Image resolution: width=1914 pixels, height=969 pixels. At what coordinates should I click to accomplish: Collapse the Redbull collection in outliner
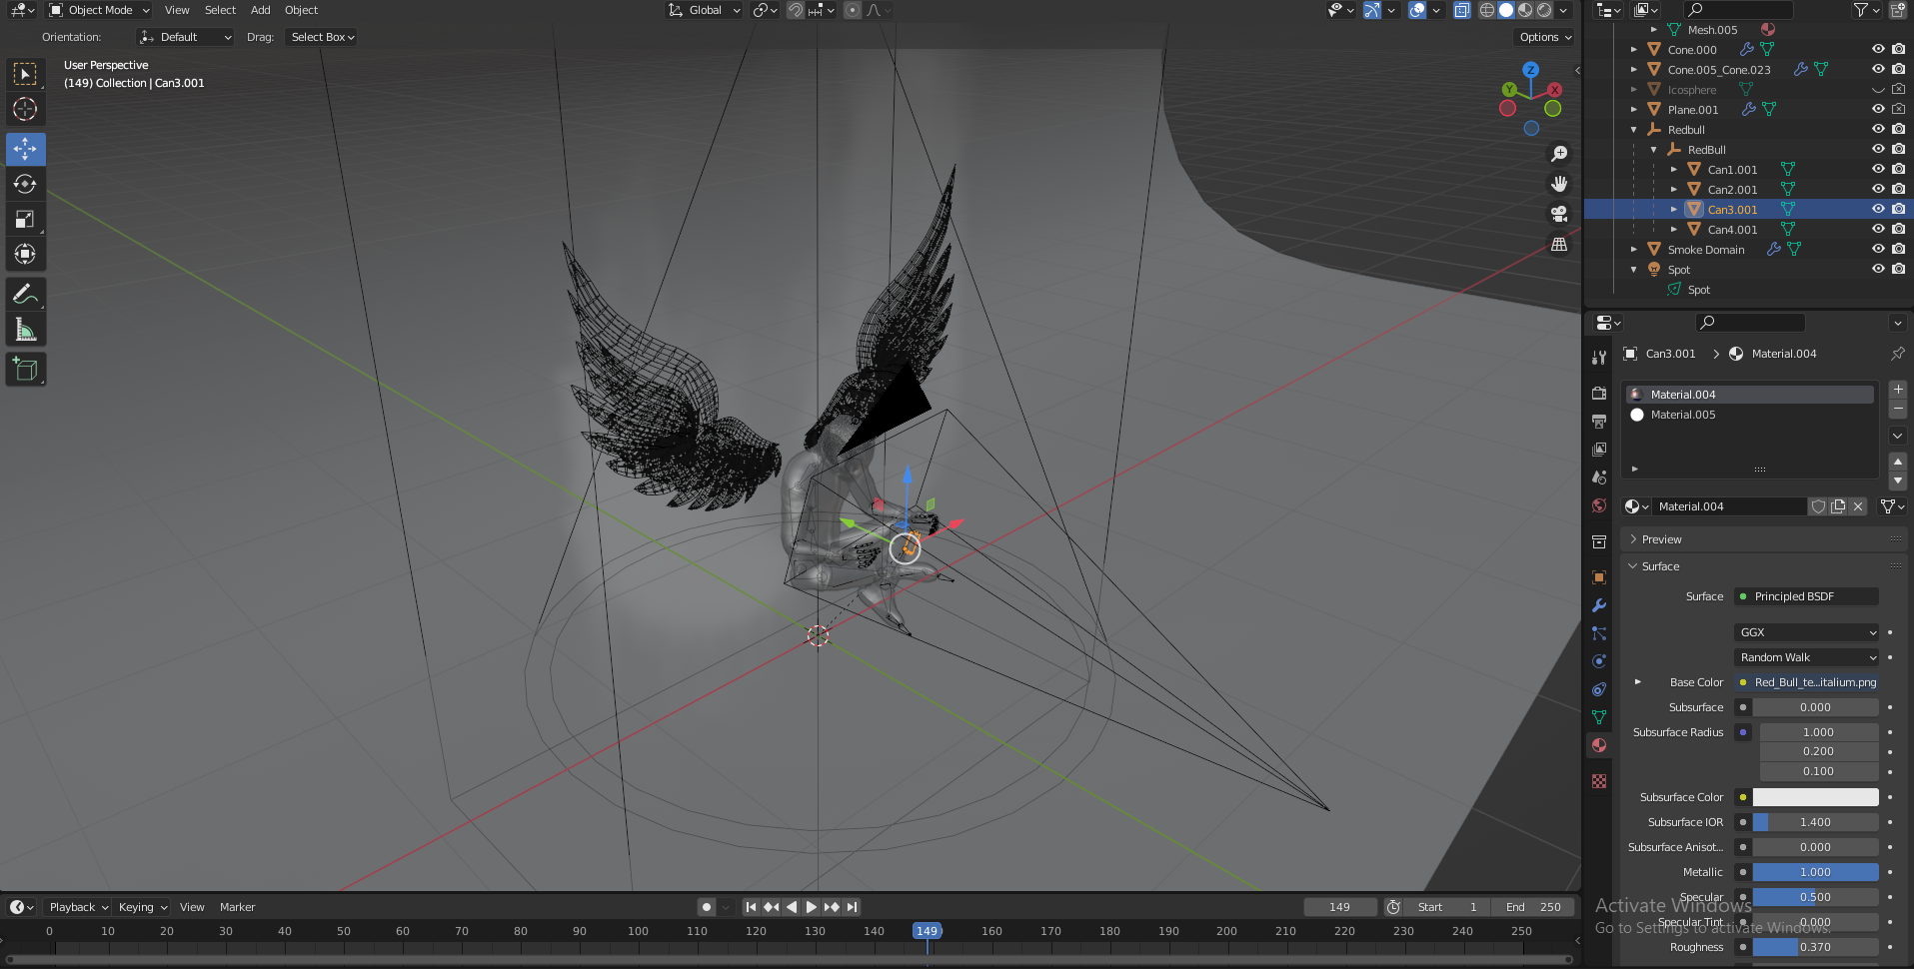[x=1634, y=129]
